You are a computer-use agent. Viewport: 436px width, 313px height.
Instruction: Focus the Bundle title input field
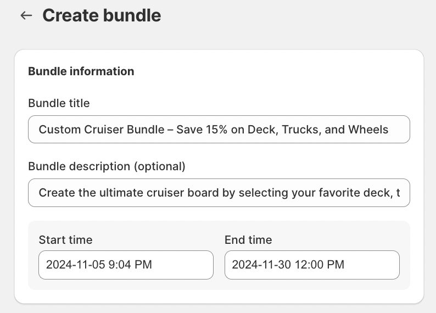pyautogui.click(x=219, y=130)
